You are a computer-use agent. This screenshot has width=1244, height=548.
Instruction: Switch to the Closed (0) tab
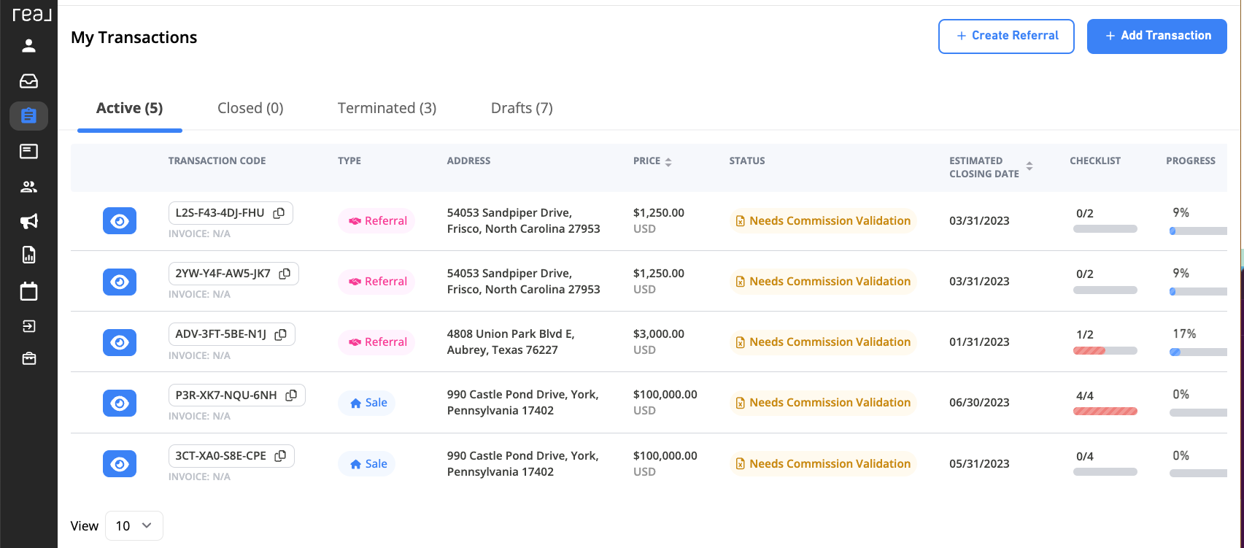pyautogui.click(x=250, y=108)
